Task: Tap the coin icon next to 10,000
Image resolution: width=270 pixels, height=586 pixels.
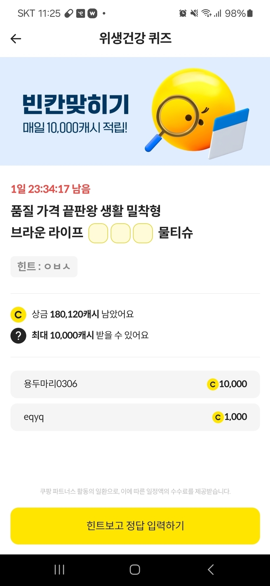Action: 212,384
